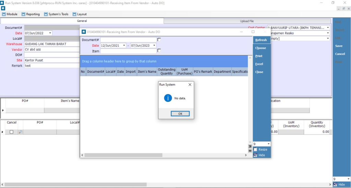Click the right arrow of the dialog horizontal scrollbar
Screen dimensions: 351x188
(x=246, y=155)
